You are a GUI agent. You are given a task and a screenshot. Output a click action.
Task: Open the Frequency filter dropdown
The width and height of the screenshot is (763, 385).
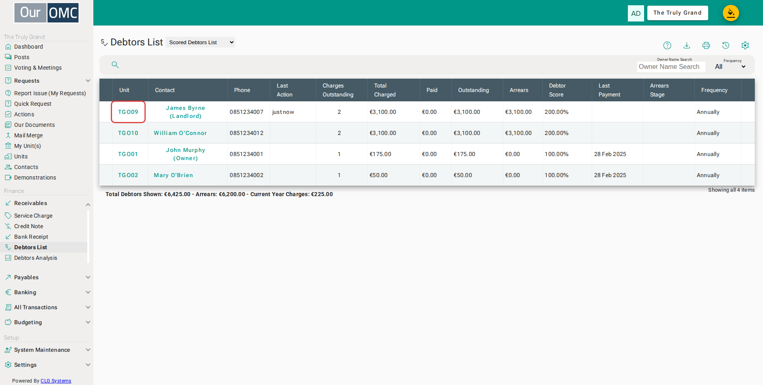(730, 66)
